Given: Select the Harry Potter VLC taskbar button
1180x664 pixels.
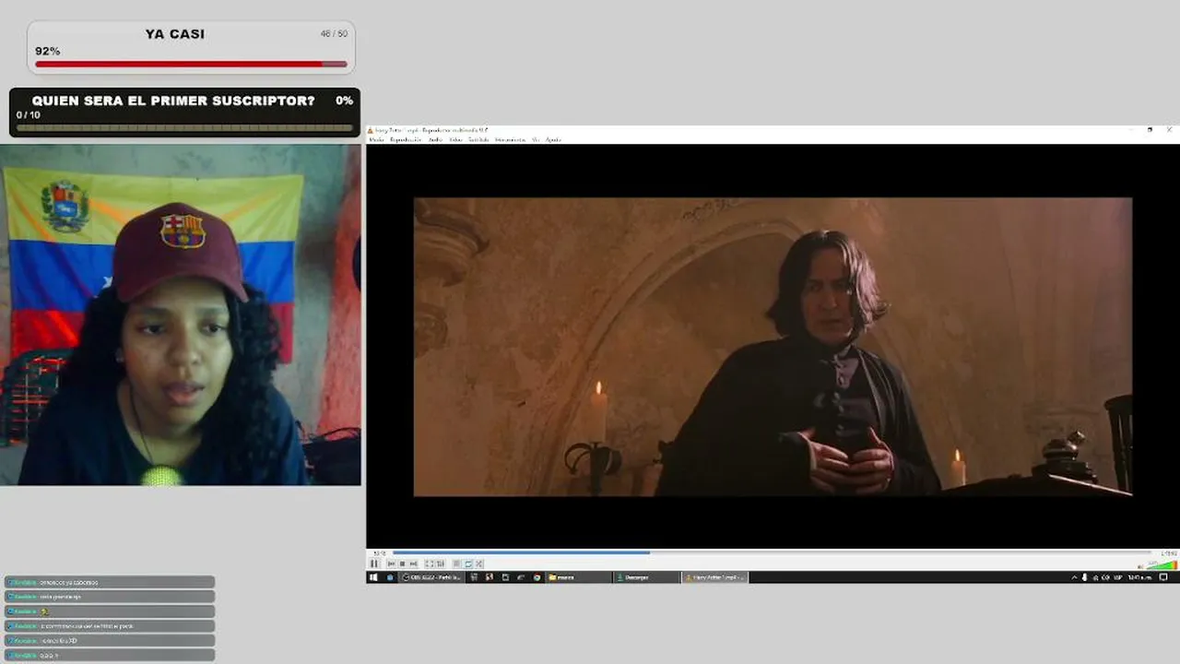Looking at the screenshot, I should coord(715,577).
